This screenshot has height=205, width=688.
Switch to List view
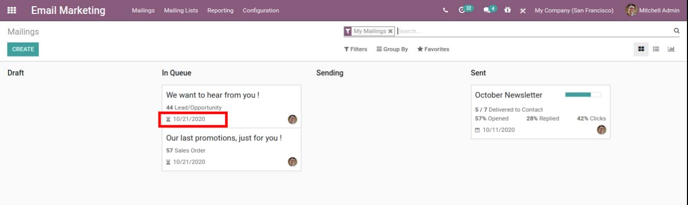point(656,49)
